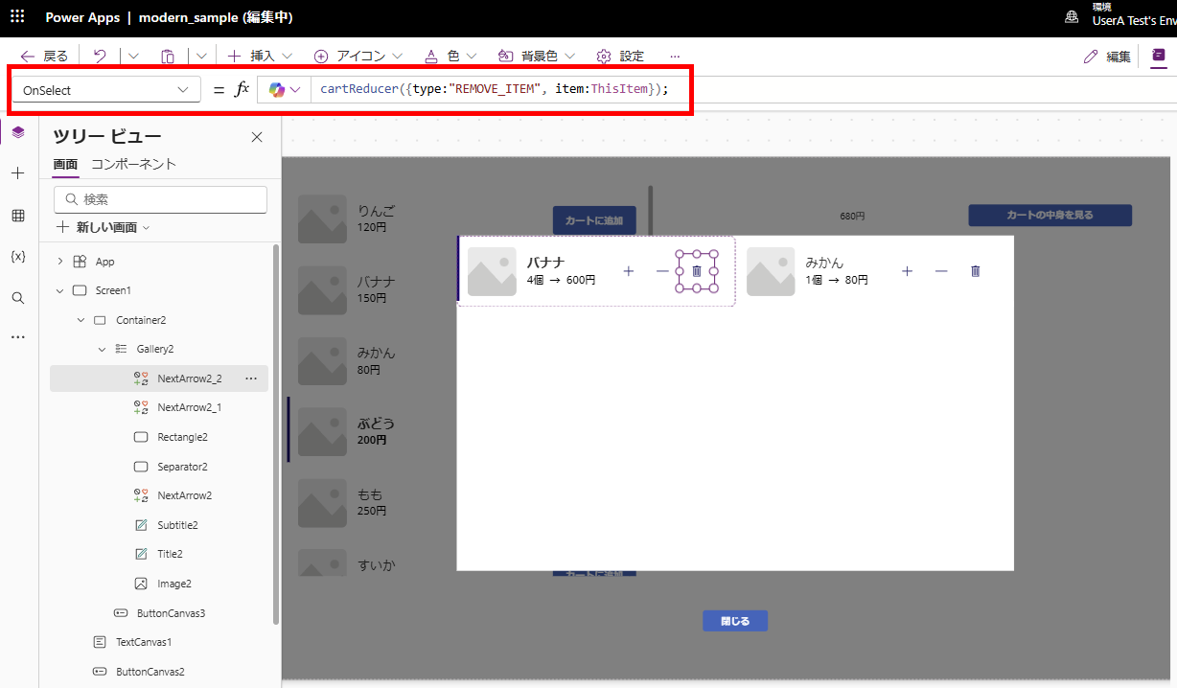Click the 検索 search field in the tree view
The width and height of the screenshot is (1177, 688).
point(159,199)
